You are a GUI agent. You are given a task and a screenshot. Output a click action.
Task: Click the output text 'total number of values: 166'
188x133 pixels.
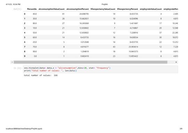click(41, 75)
